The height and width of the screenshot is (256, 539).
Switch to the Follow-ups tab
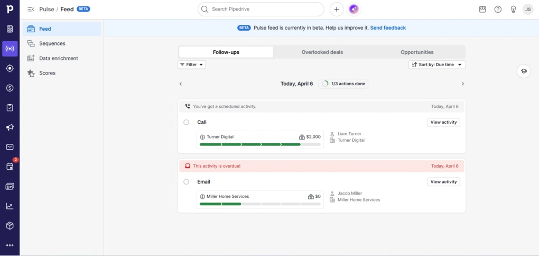click(x=226, y=52)
